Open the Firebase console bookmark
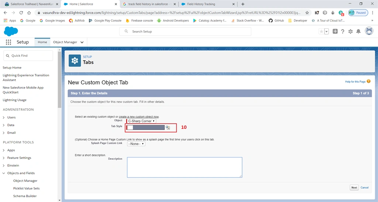The height and width of the screenshot is (202, 378). [139, 21]
